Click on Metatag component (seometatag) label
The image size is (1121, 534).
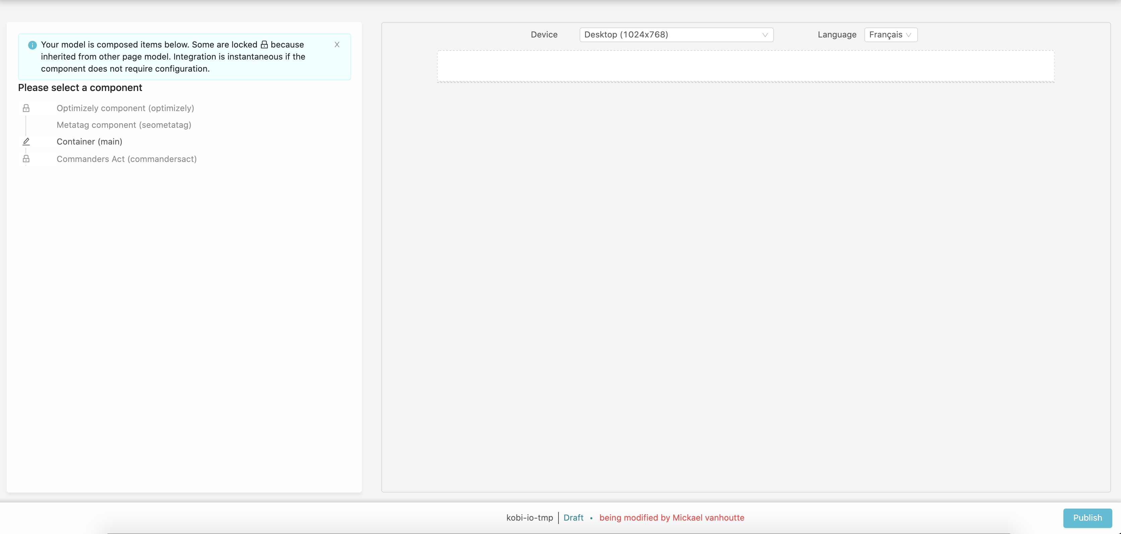point(124,125)
